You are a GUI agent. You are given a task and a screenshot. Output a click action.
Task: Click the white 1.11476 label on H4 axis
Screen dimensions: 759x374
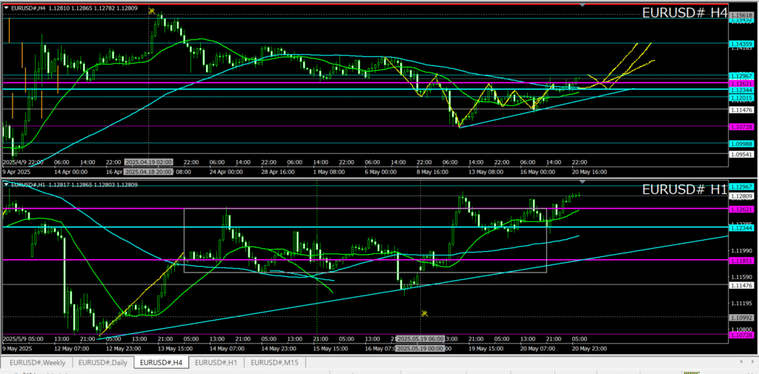click(x=740, y=110)
